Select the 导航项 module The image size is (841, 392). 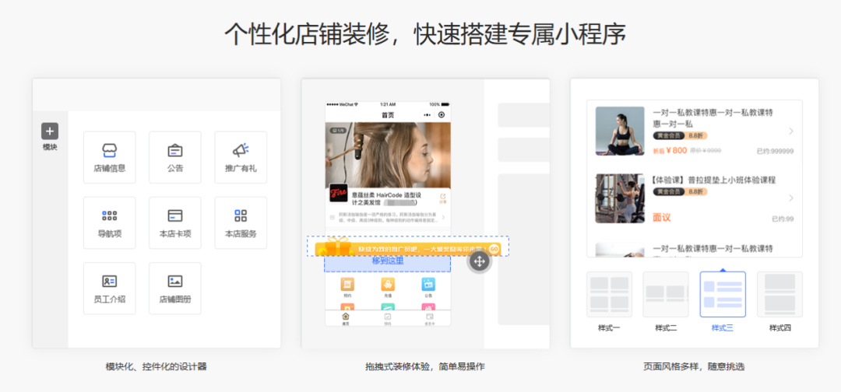pyautogui.click(x=110, y=222)
